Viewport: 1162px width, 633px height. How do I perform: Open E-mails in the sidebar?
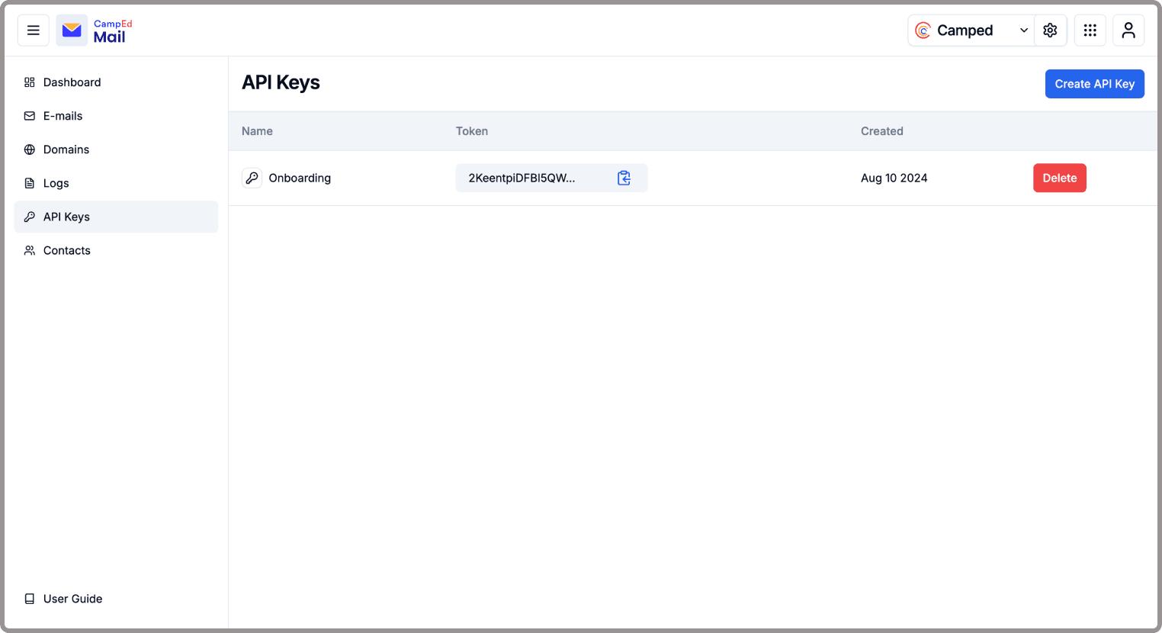point(116,116)
